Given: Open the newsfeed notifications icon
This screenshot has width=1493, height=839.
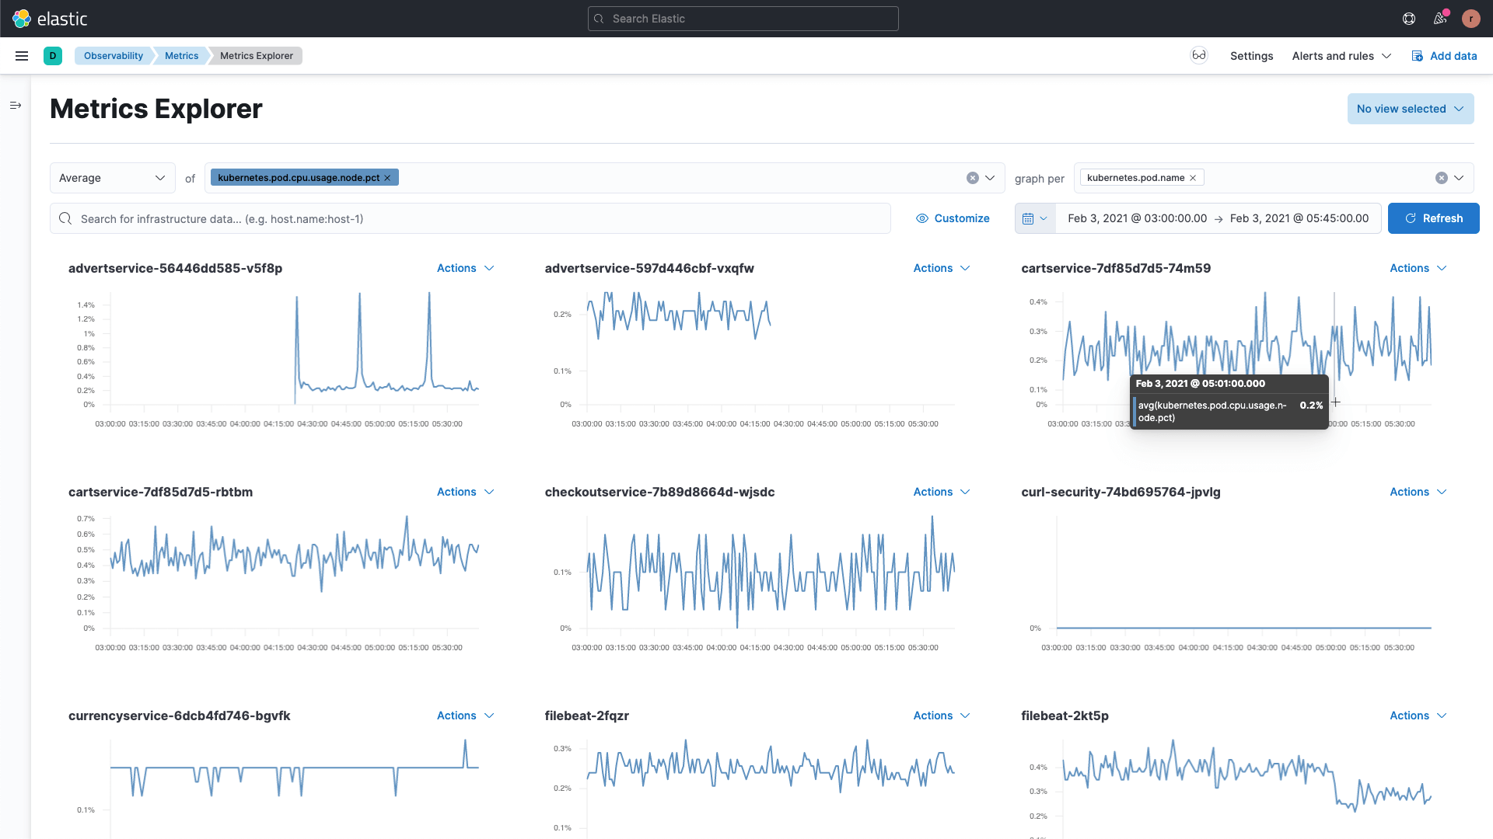Looking at the screenshot, I should pos(1440,19).
